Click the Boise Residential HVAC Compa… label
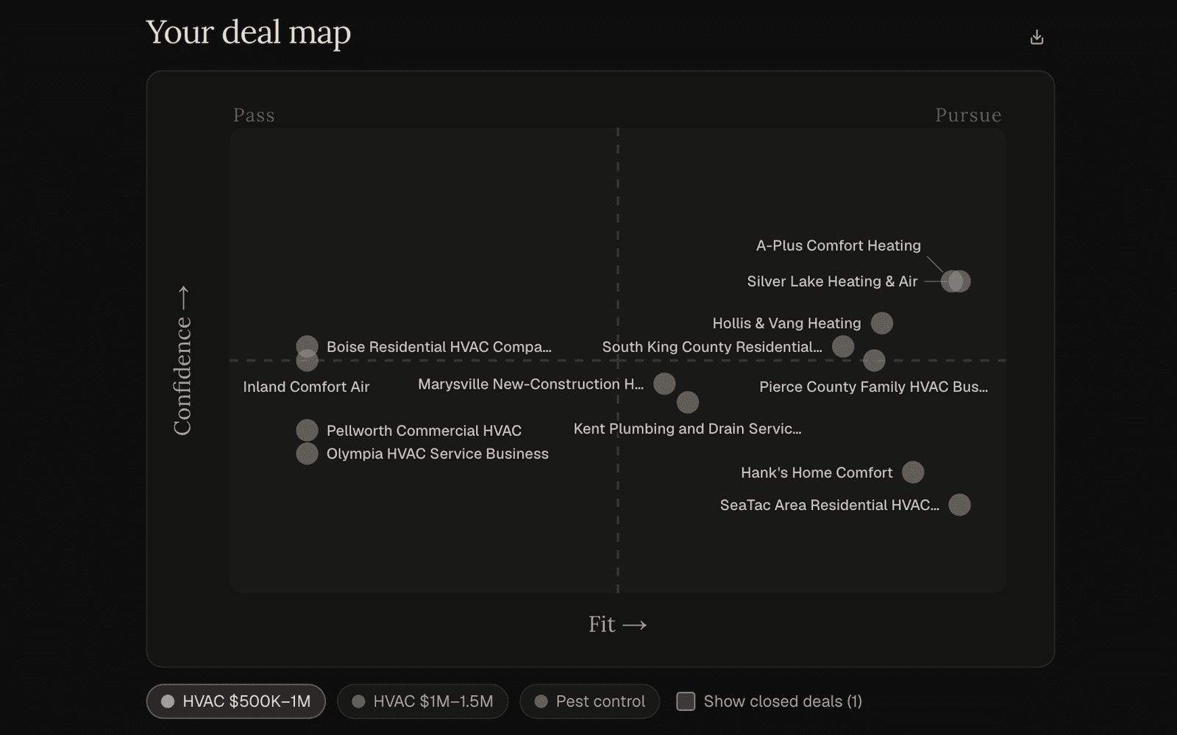Screen dimensions: 1177x735 (x=439, y=347)
